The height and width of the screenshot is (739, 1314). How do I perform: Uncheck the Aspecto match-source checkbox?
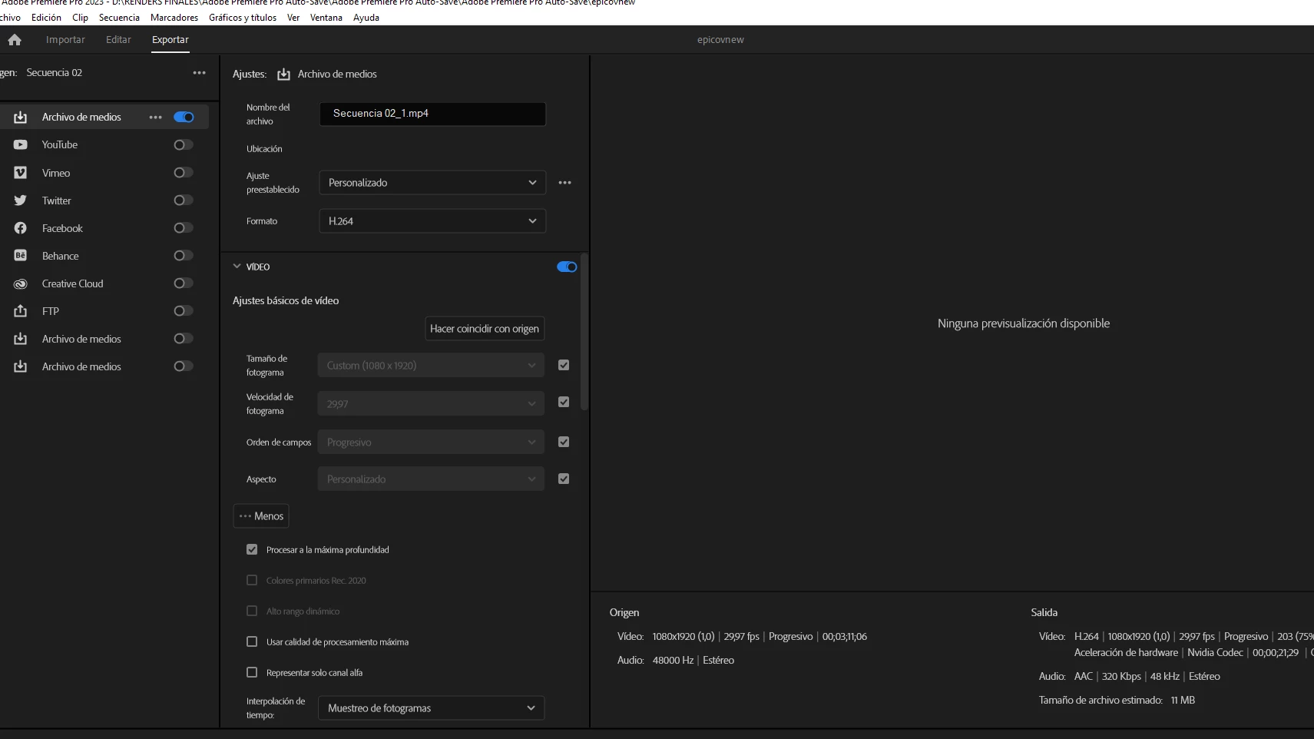[x=564, y=479]
